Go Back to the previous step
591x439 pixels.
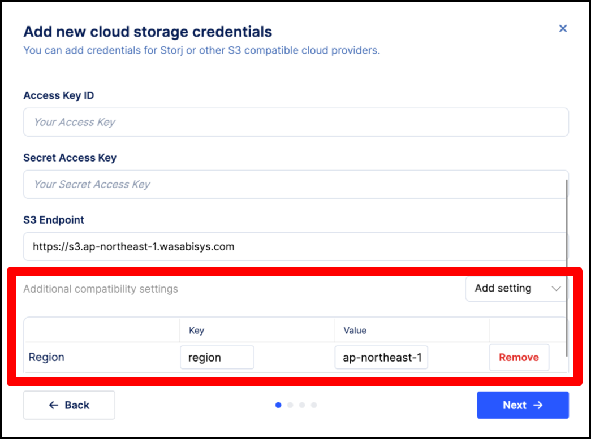click(69, 405)
